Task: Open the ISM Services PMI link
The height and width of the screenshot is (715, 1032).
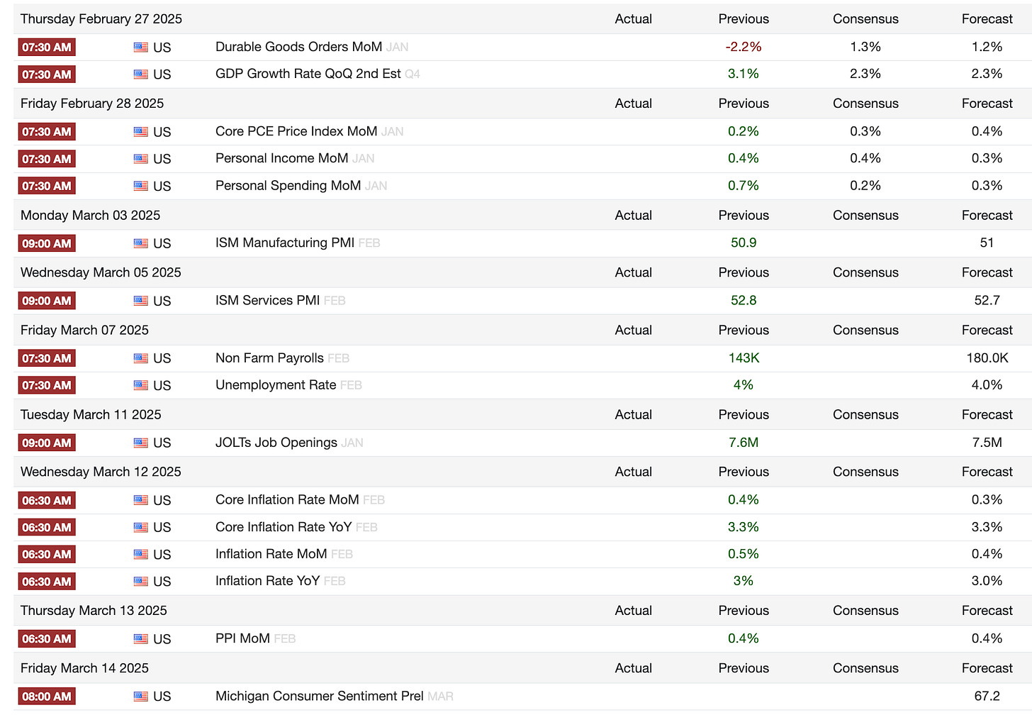Action: coord(268,300)
